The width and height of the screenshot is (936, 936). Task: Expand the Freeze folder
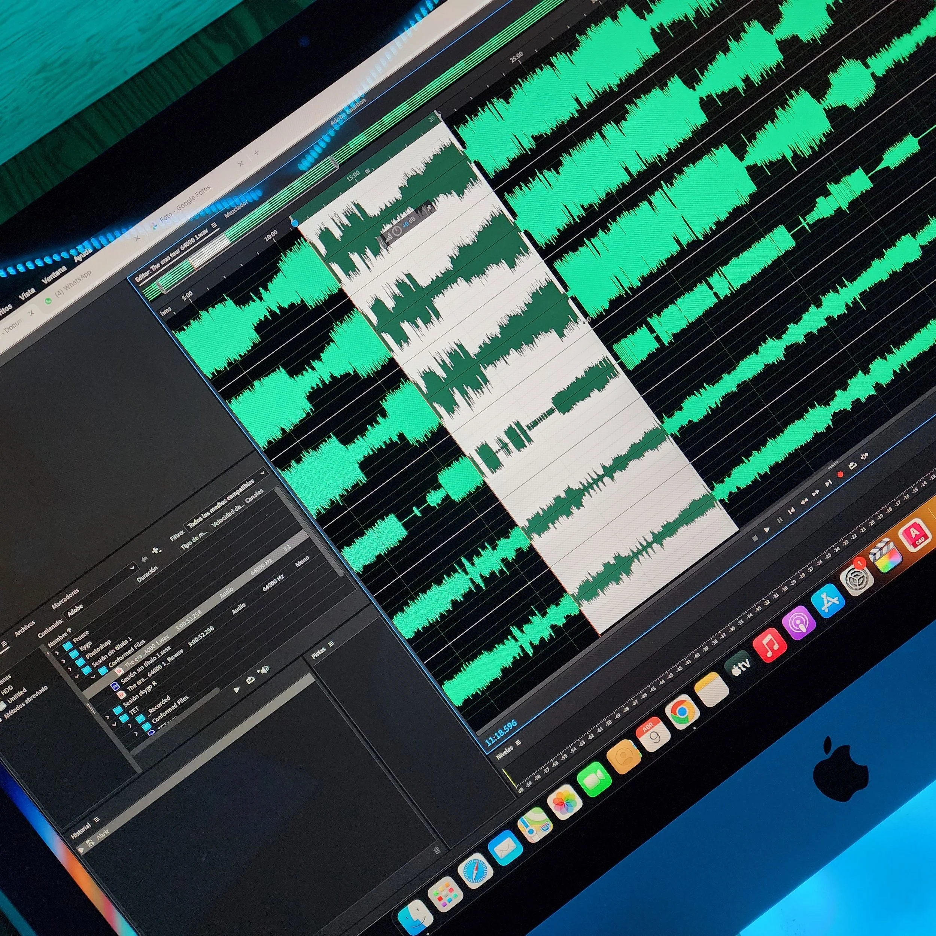(x=57, y=653)
